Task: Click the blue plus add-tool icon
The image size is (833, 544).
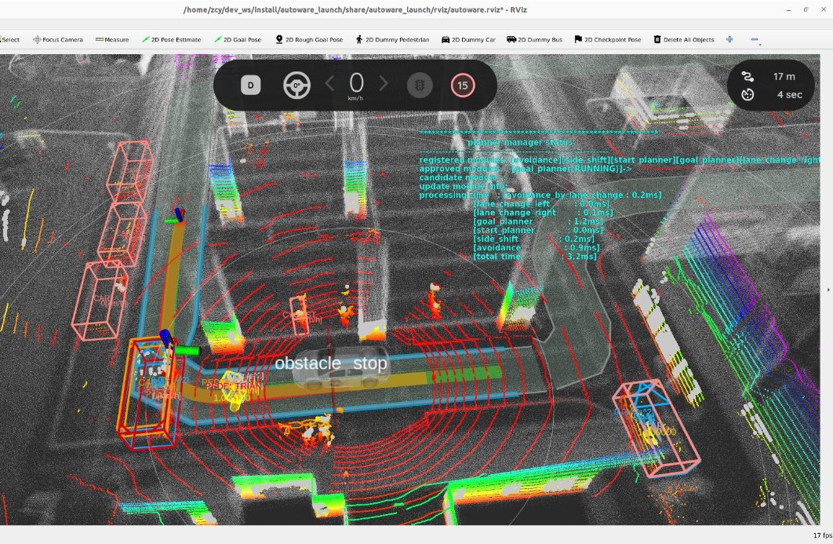Action: click(x=729, y=39)
